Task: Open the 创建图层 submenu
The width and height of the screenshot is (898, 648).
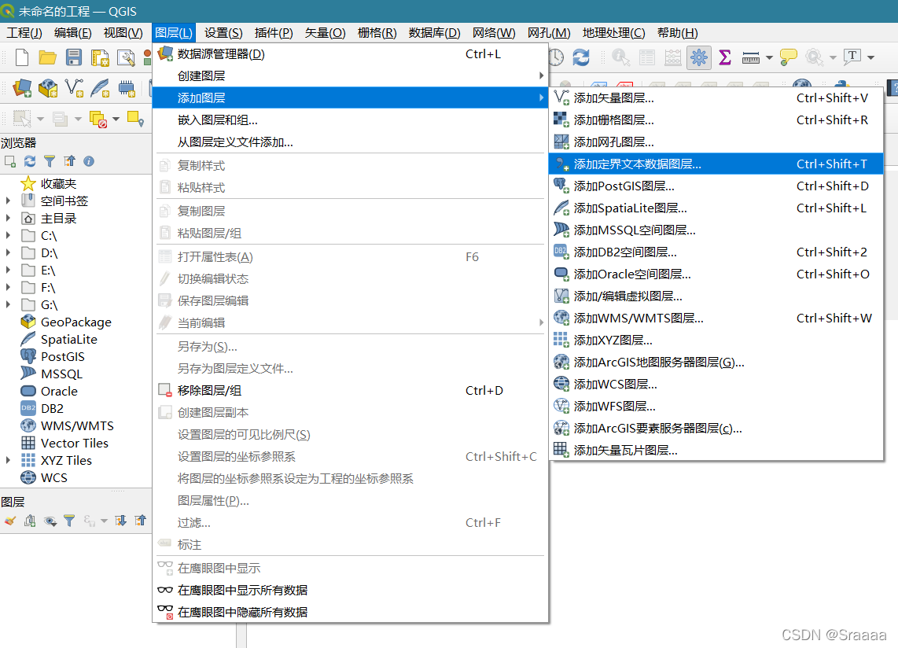Action: (x=351, y=75)
